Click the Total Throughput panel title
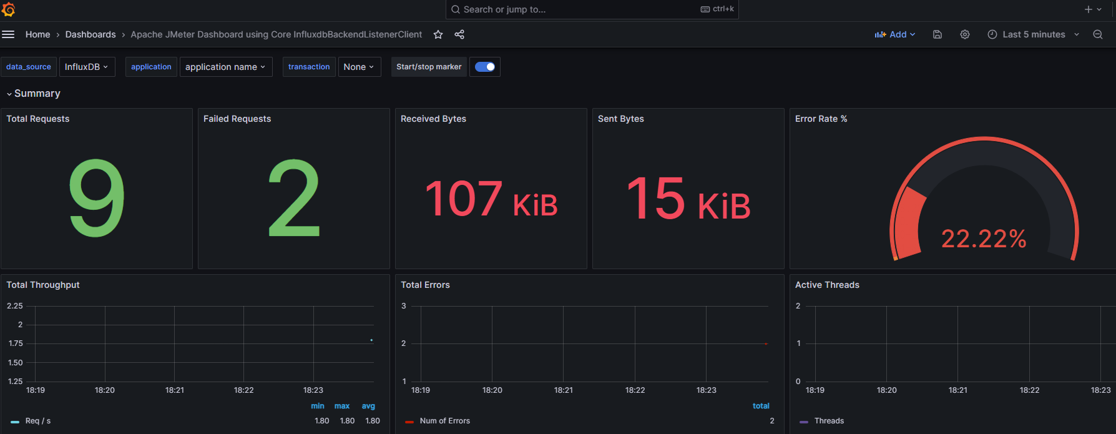The width and height of the screenshot is (1116, 434). [x=43, y=285]
